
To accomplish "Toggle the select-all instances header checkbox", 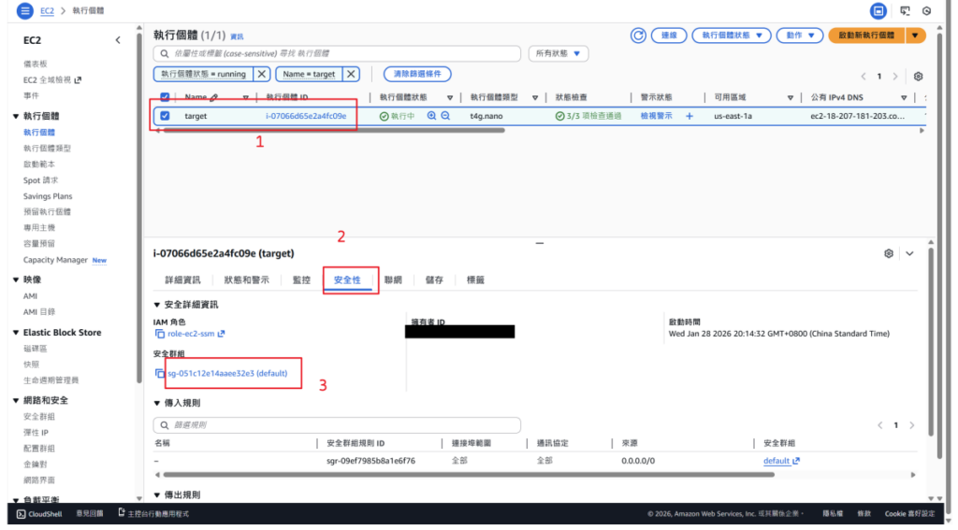I will (166, 96).
